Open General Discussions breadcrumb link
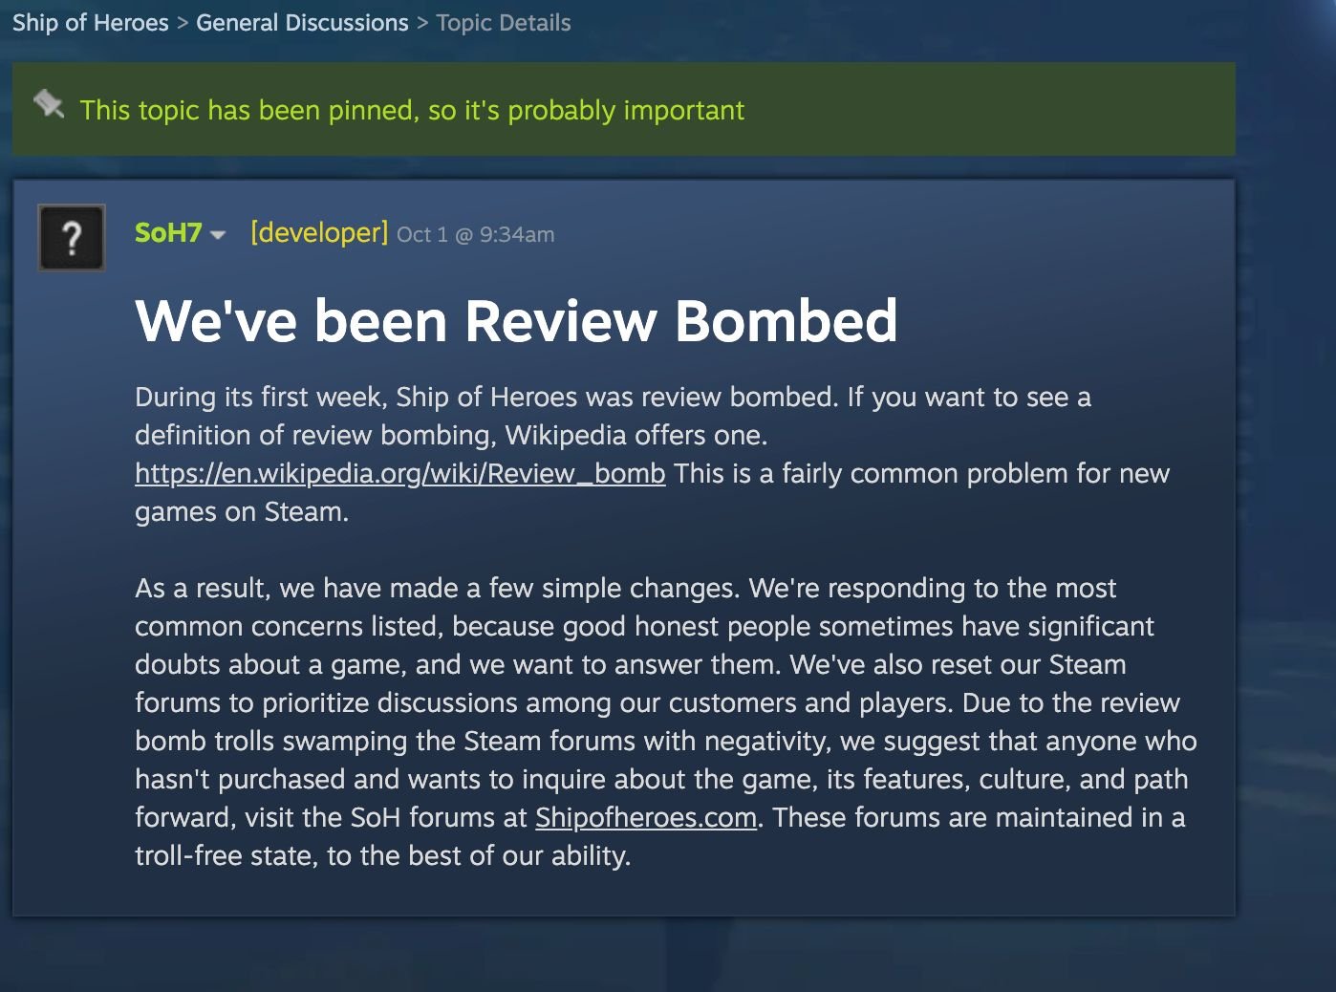 [302, 23]
